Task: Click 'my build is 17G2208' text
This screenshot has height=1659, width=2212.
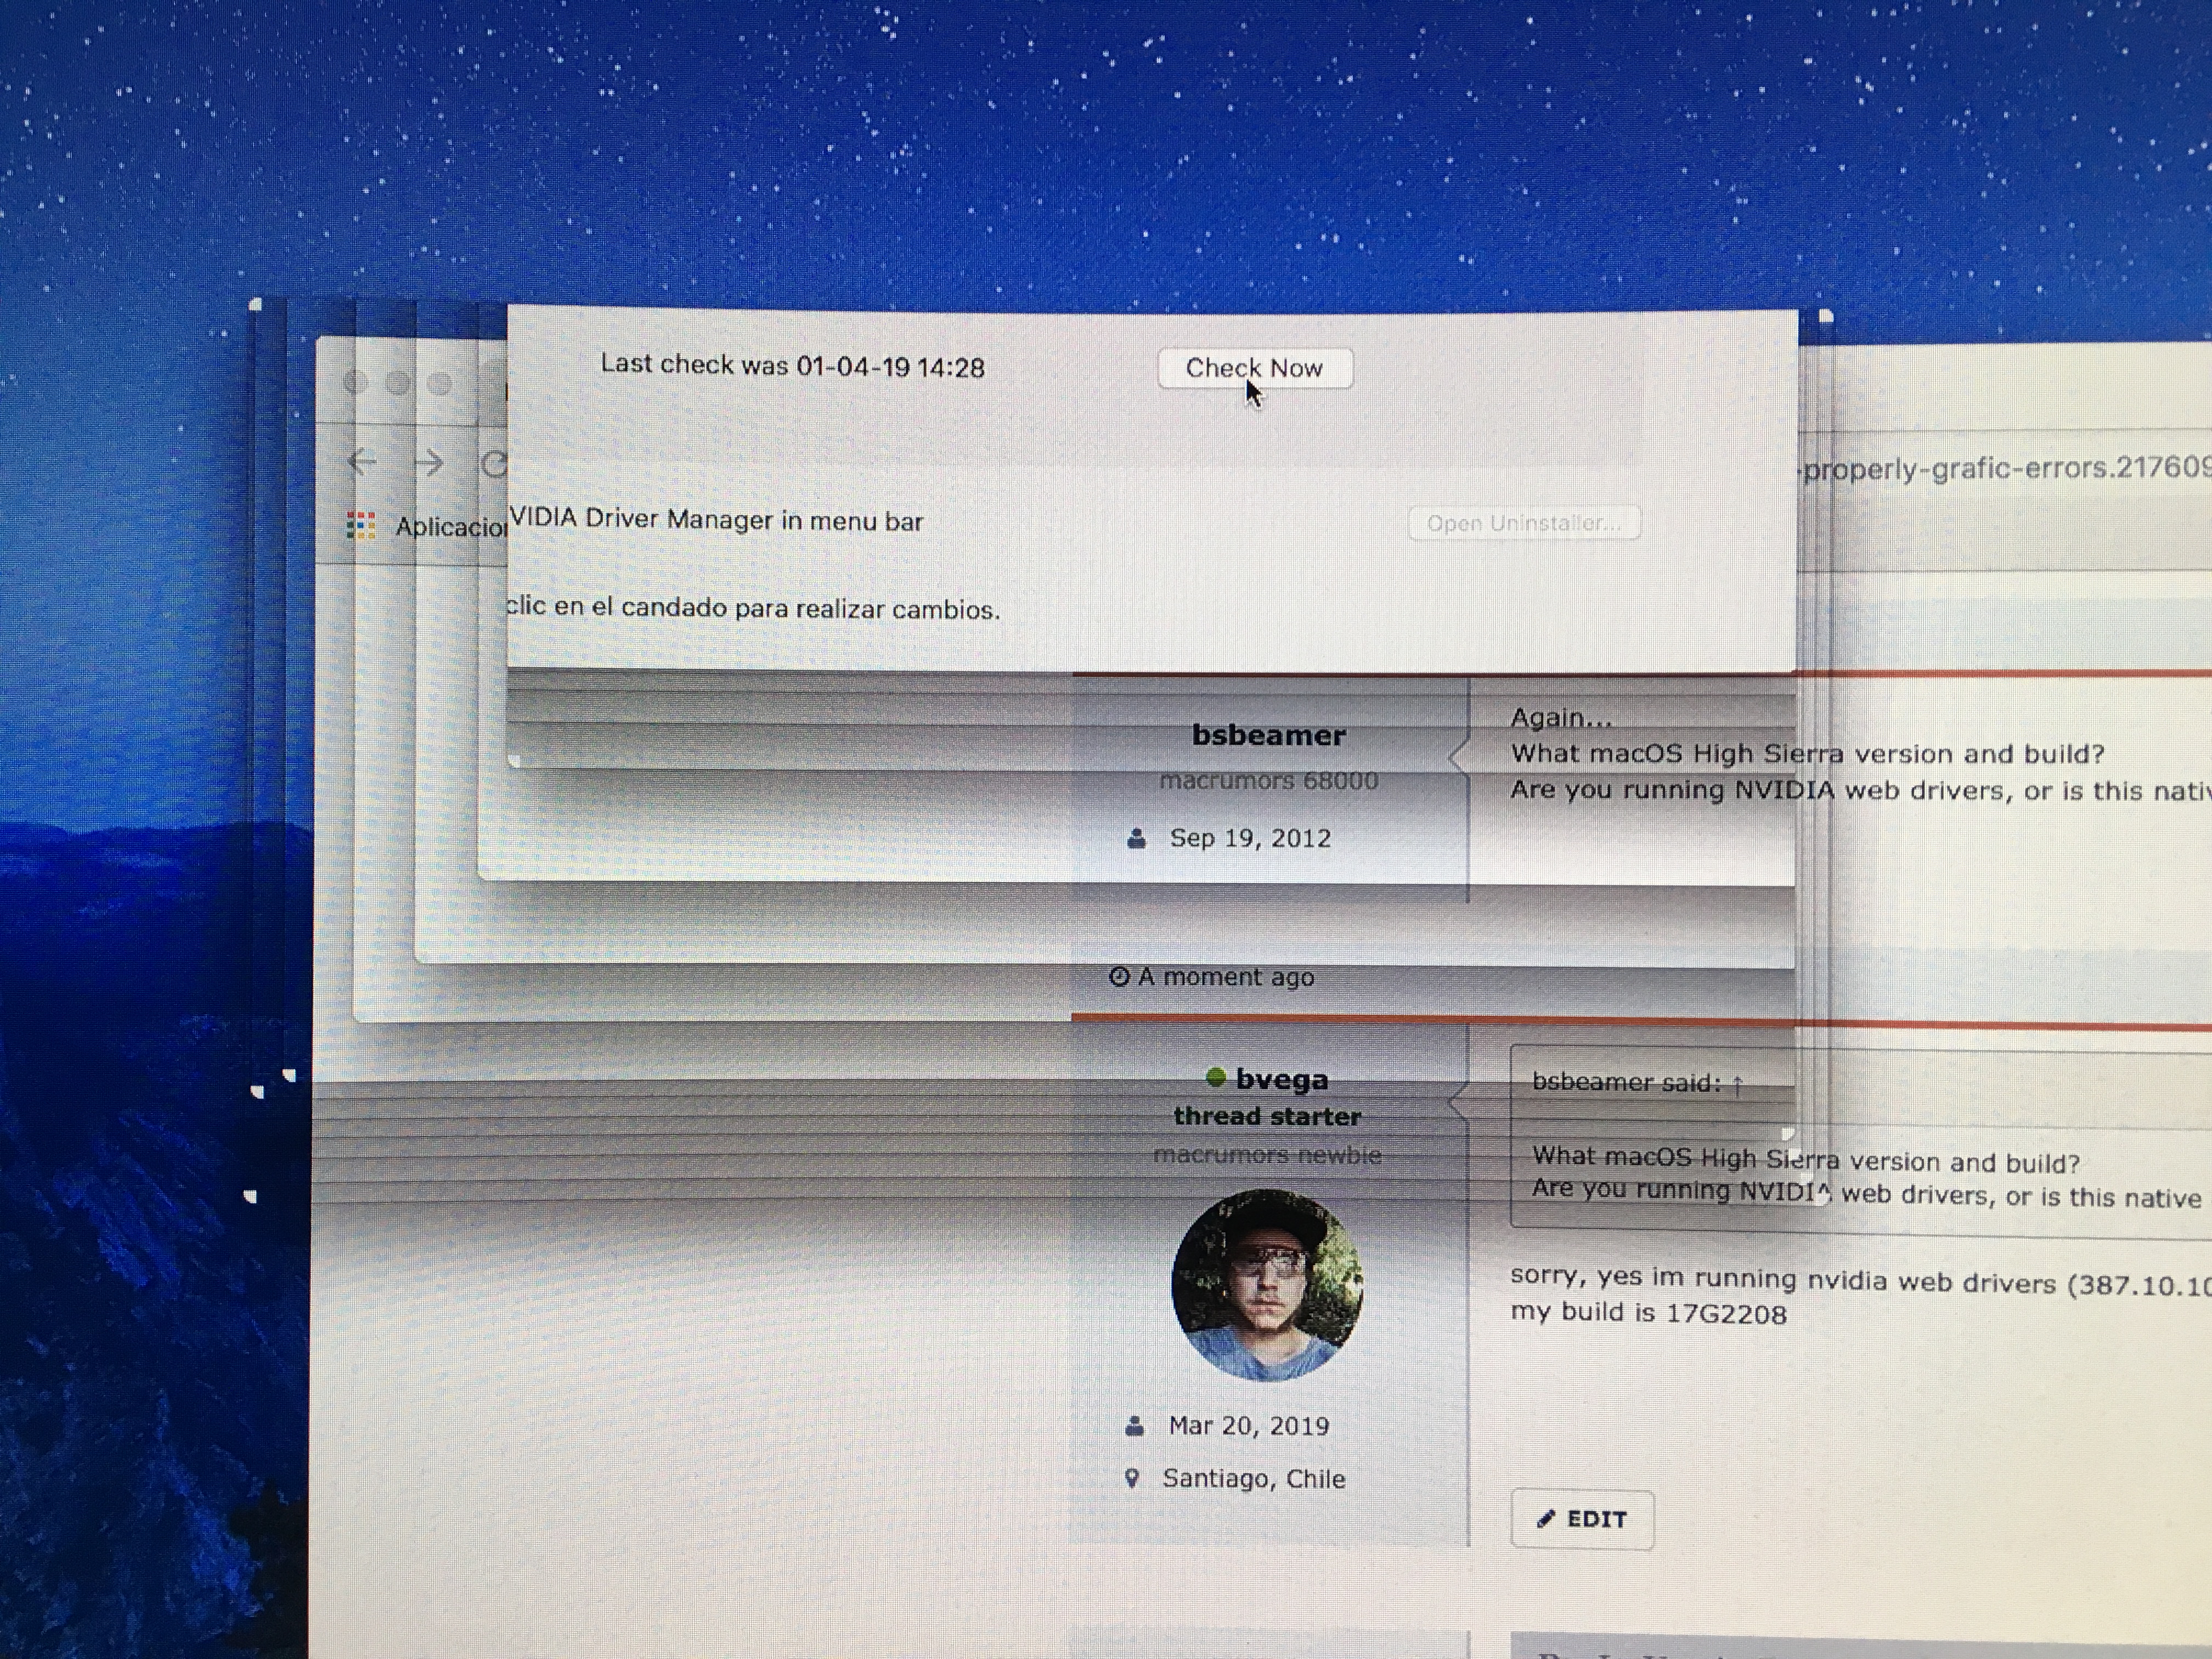Action: coord(1648,1312)
